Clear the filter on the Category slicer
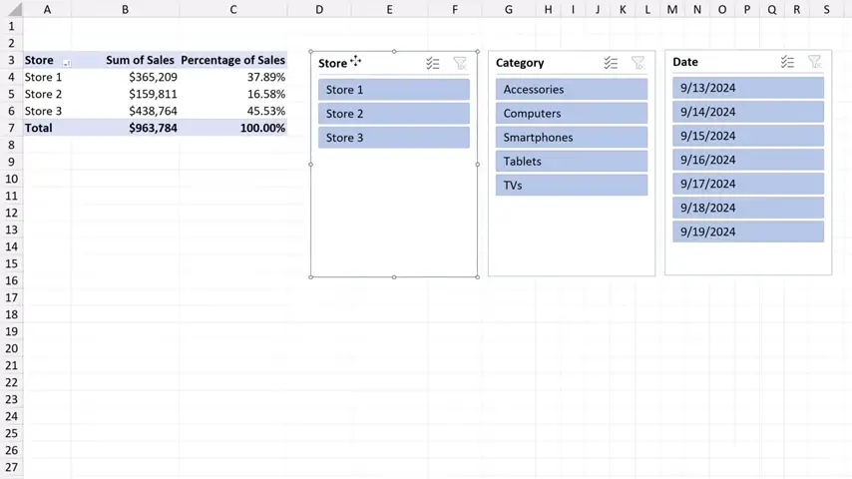Screen dimensions: 852x479 point(638,63)
